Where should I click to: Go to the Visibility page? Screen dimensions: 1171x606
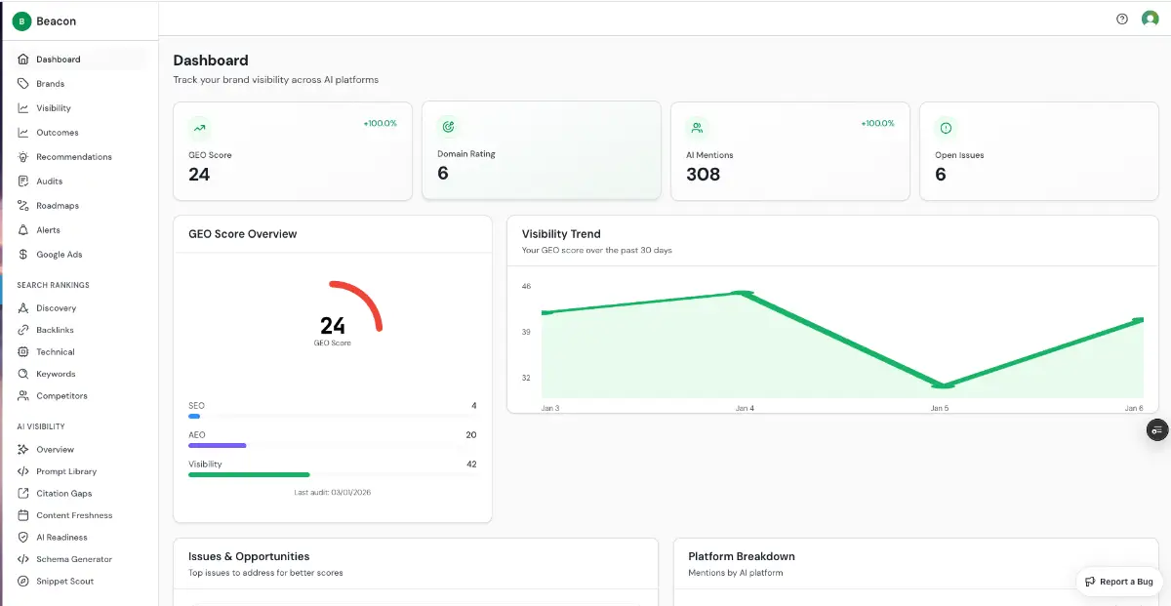point(54,108)
